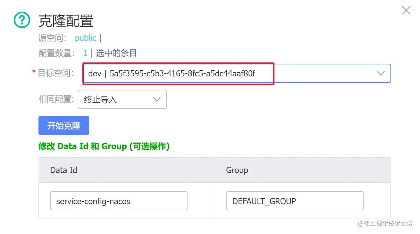Click the 克隆配置 dialog title
Viewport: 420px width, 234px height.
66,21
